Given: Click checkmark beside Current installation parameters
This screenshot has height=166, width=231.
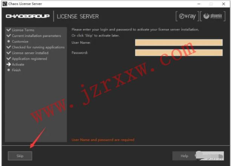Looking at the screenshot, I should pyautogui.click(x=9, y=35).
